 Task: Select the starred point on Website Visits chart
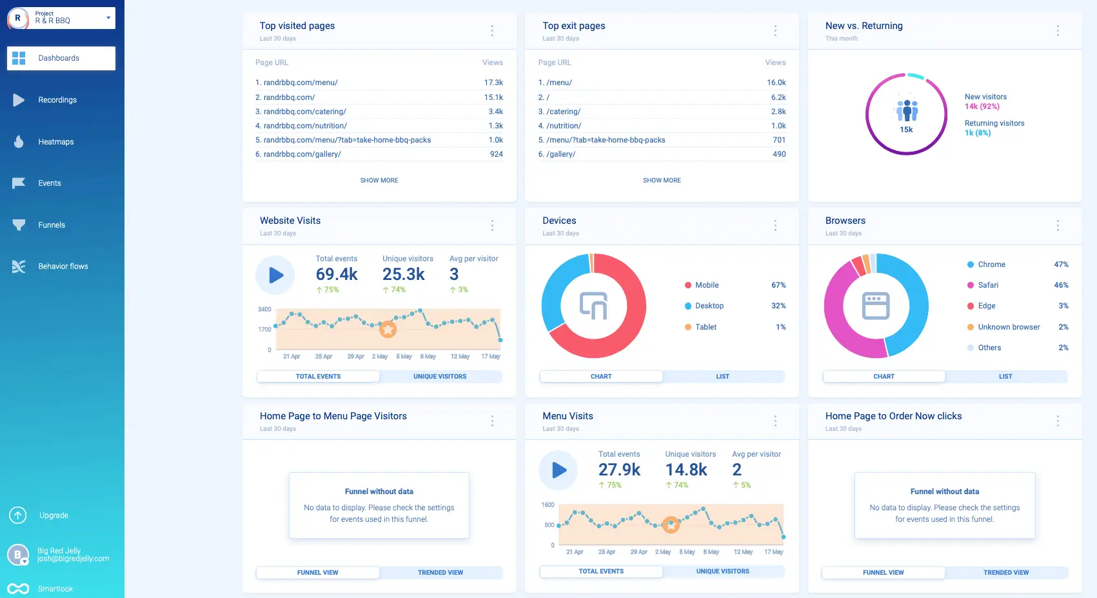(388, 329)
